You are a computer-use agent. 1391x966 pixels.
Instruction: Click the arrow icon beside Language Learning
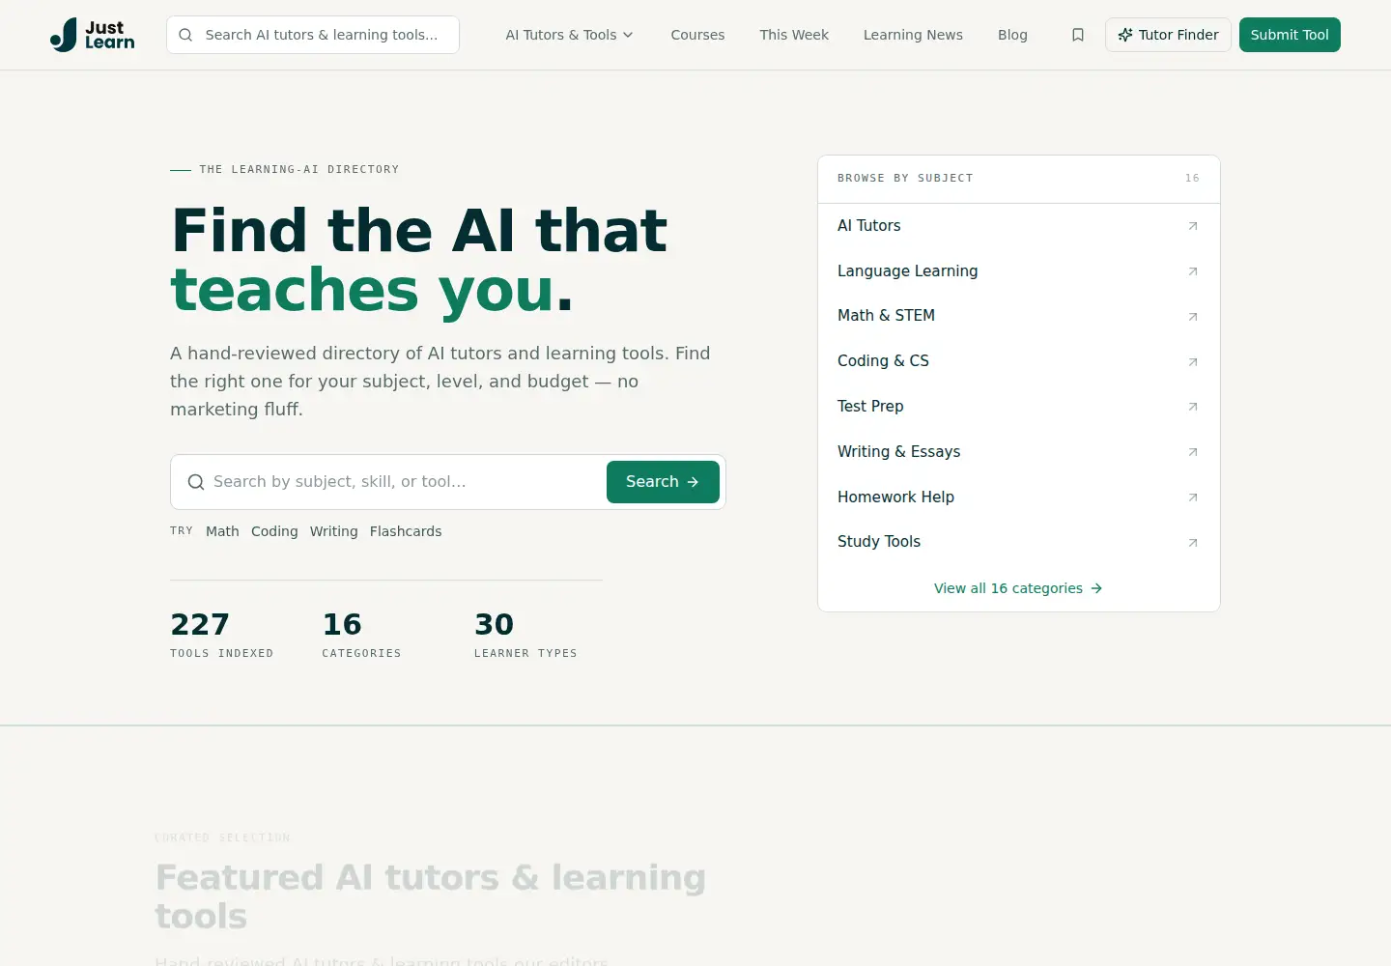pos(1193,271)
